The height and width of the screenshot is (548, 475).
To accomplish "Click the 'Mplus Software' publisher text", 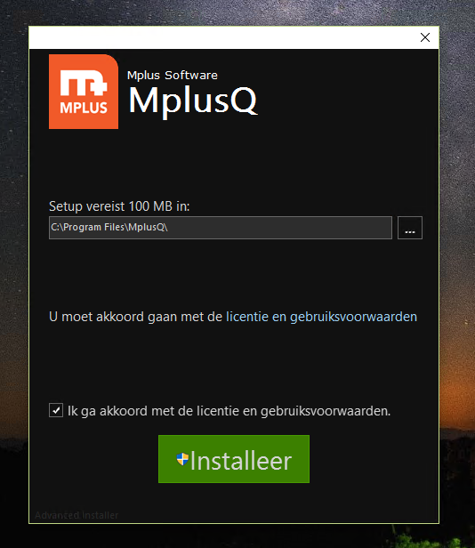I will coord(173,75).
